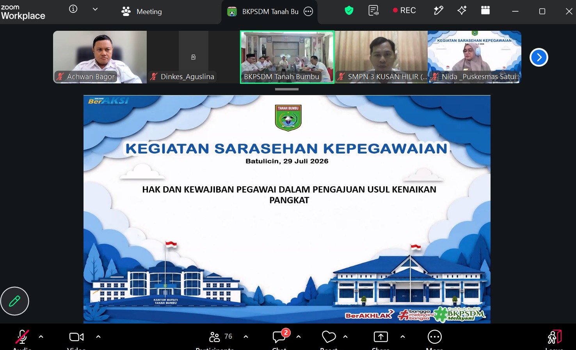576x350 pixels.
Task: Open the meeting information icon
Action: (x=73, y=9)
